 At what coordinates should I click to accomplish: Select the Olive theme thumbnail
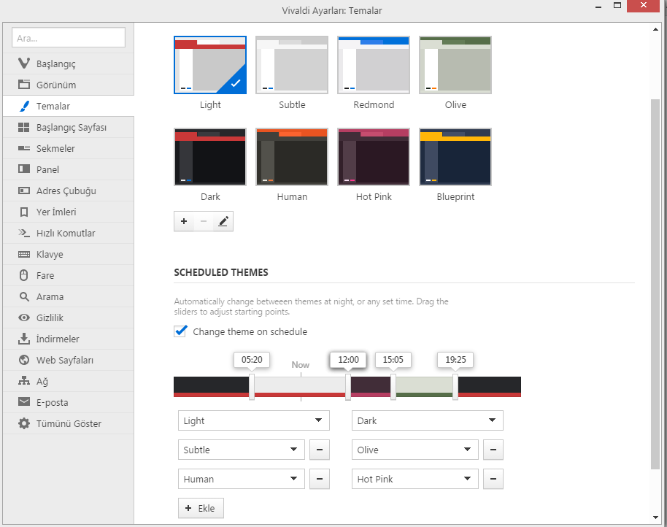pyautogui.click(x=455, y=65)
